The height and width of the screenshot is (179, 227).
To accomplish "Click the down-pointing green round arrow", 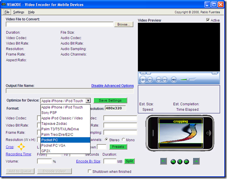I will click(x=180, y=161).
